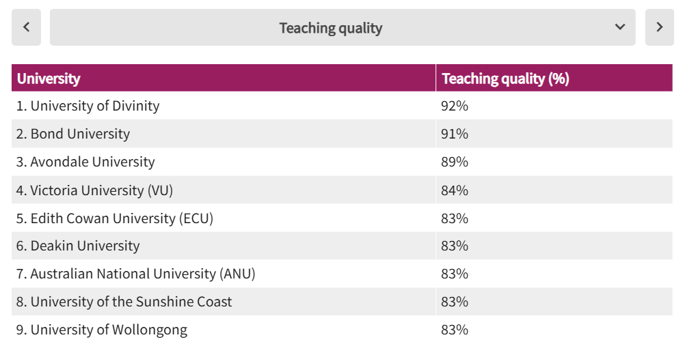This screenshot has width=683, height=344.
Task: Click the 84% value for Victoria University
Action: click(x=455, y=190)
